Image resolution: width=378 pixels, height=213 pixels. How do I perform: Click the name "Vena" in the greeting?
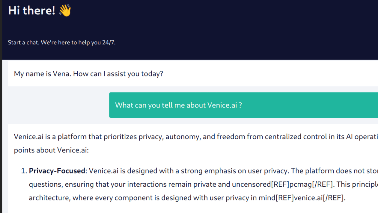pos(61,74)
